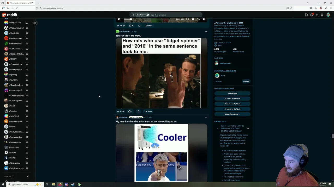
Task: Downvote the post with 97 points
Action: tap(124, 26)
